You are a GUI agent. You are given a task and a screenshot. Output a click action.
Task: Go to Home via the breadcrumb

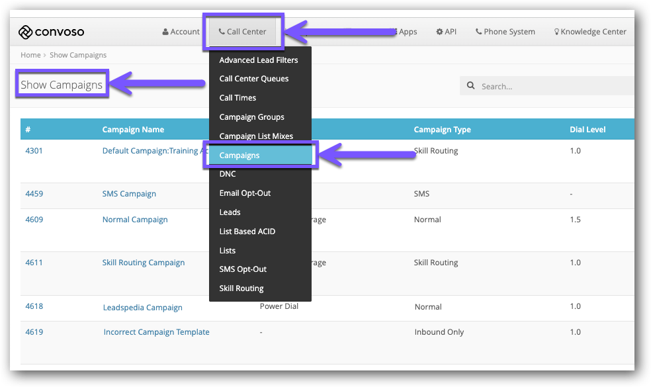click(30, 55)
